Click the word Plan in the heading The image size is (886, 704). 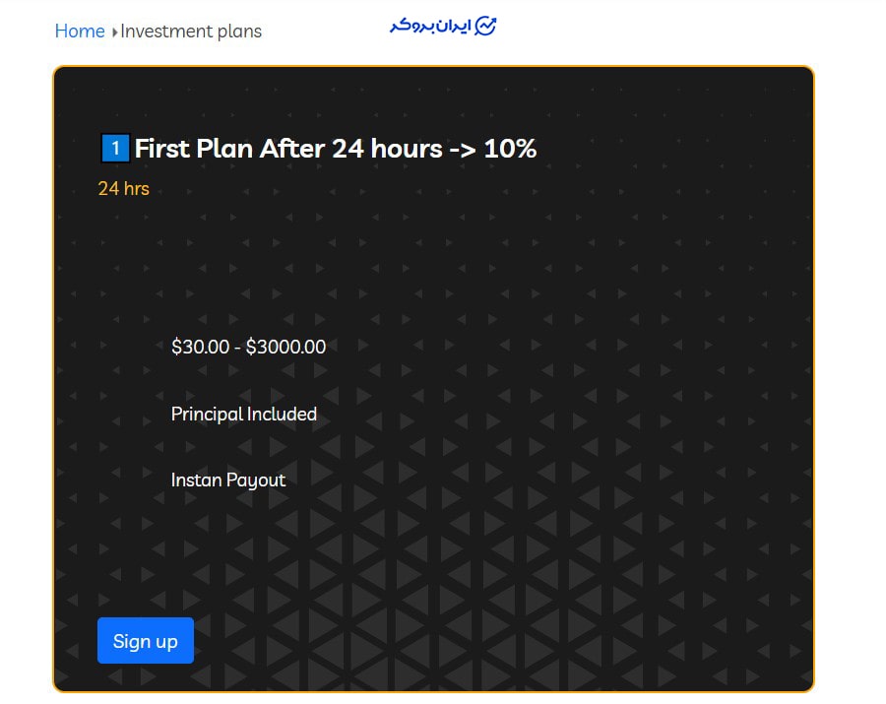[224, 149]
